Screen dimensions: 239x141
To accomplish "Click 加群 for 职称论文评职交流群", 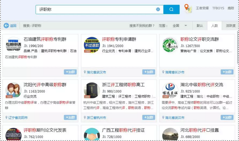I will click(227, 72).
